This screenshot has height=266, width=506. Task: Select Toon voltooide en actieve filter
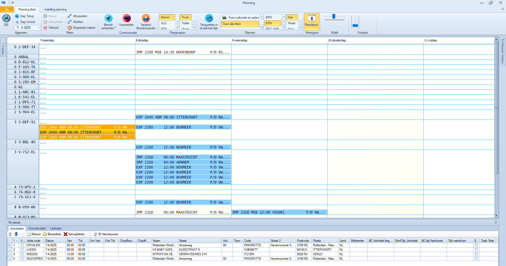point(240,18)
